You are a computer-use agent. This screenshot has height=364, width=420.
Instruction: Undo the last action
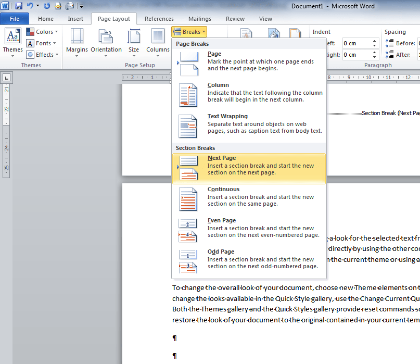[x=29, y=6]
